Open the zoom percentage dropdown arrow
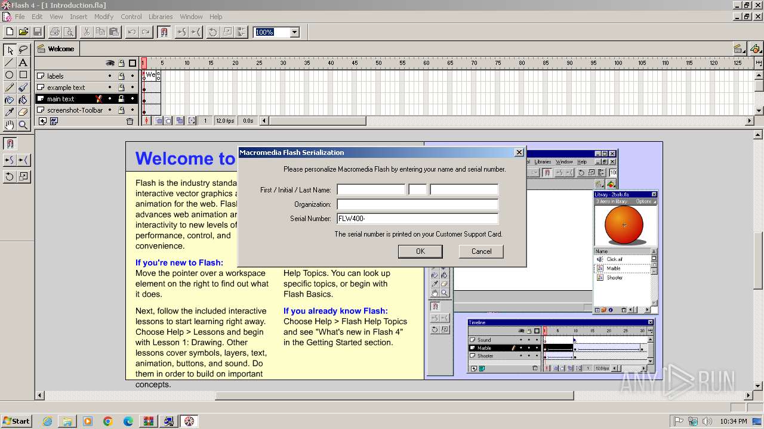The width and height of the screenshot is (764, 429). tap(294, 32)
